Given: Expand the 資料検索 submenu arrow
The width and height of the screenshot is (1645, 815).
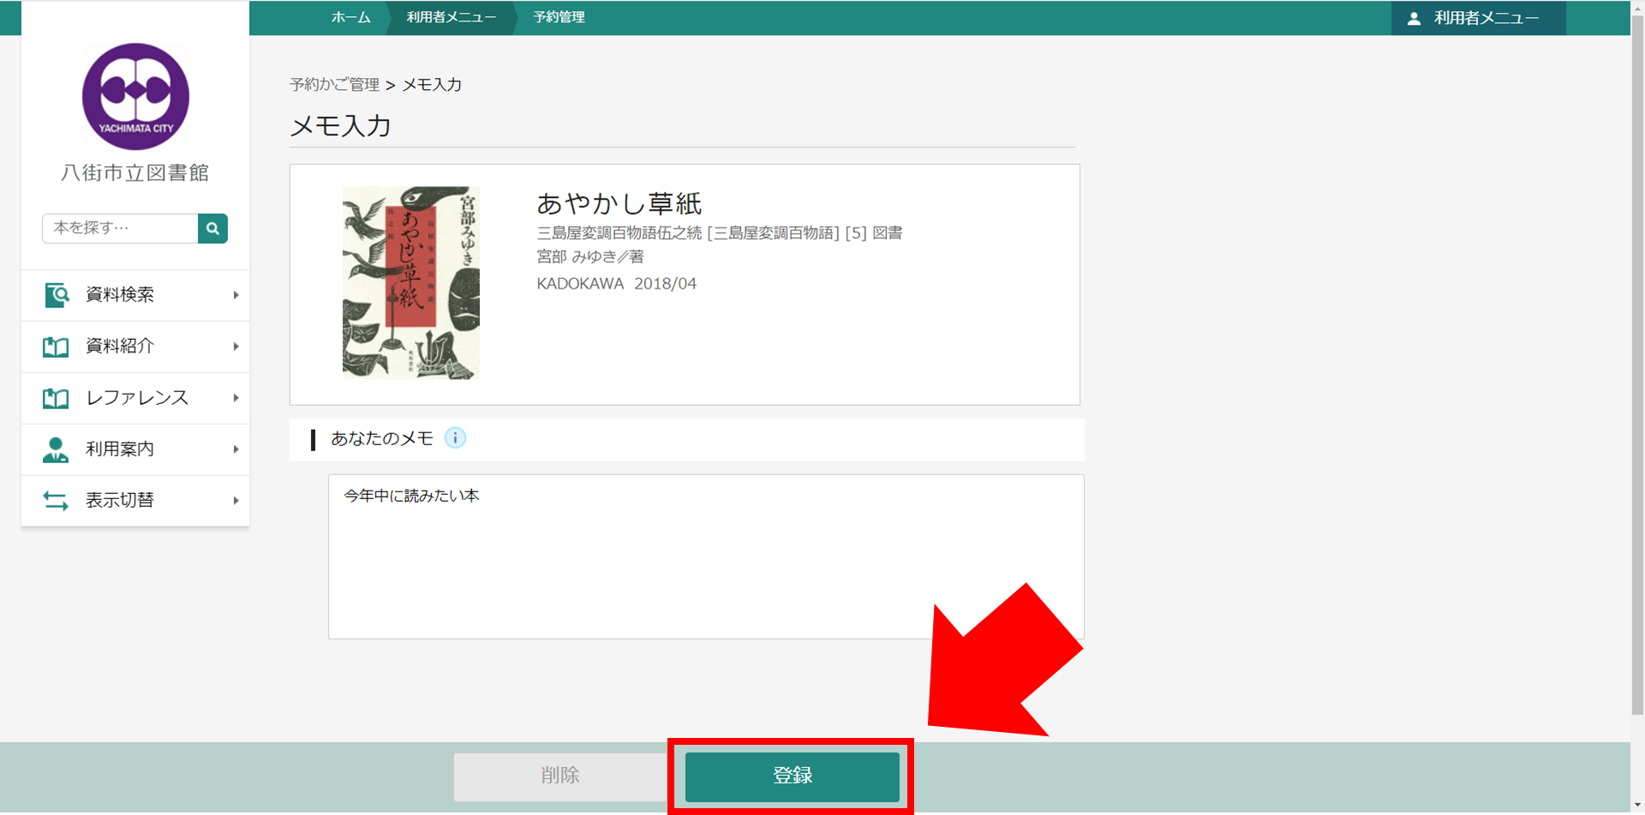Looking at the screenshot, I should pos(236,295).
